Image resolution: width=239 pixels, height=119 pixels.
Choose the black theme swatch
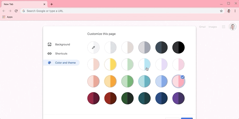coord(179,48)
